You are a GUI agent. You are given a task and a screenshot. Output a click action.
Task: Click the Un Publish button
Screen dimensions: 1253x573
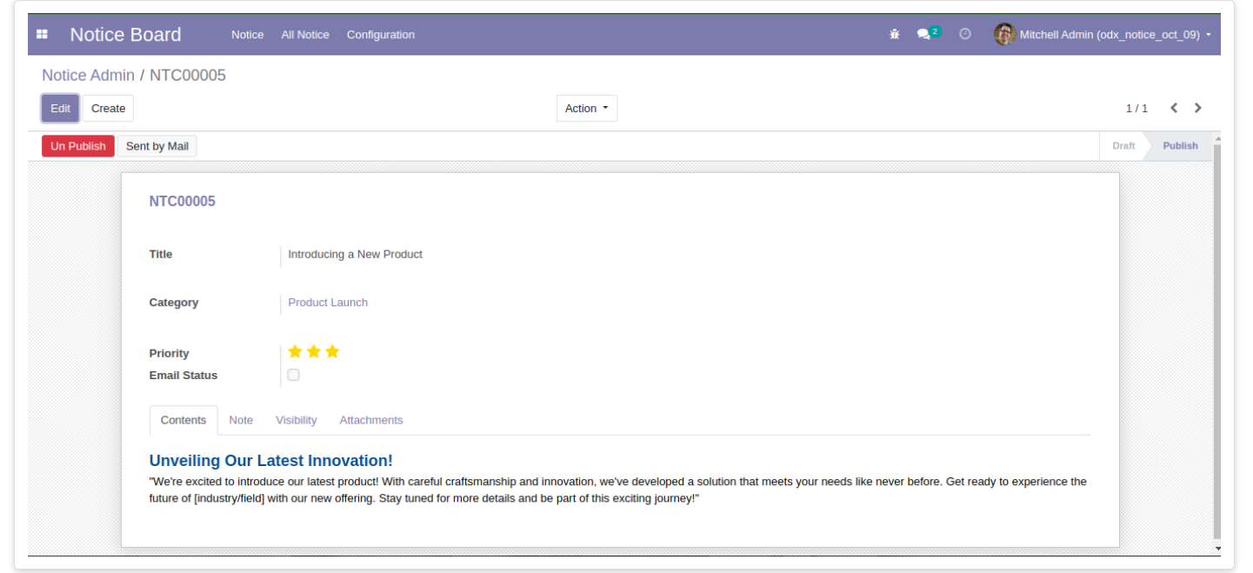pyautogui.click(x=78, y=146)
